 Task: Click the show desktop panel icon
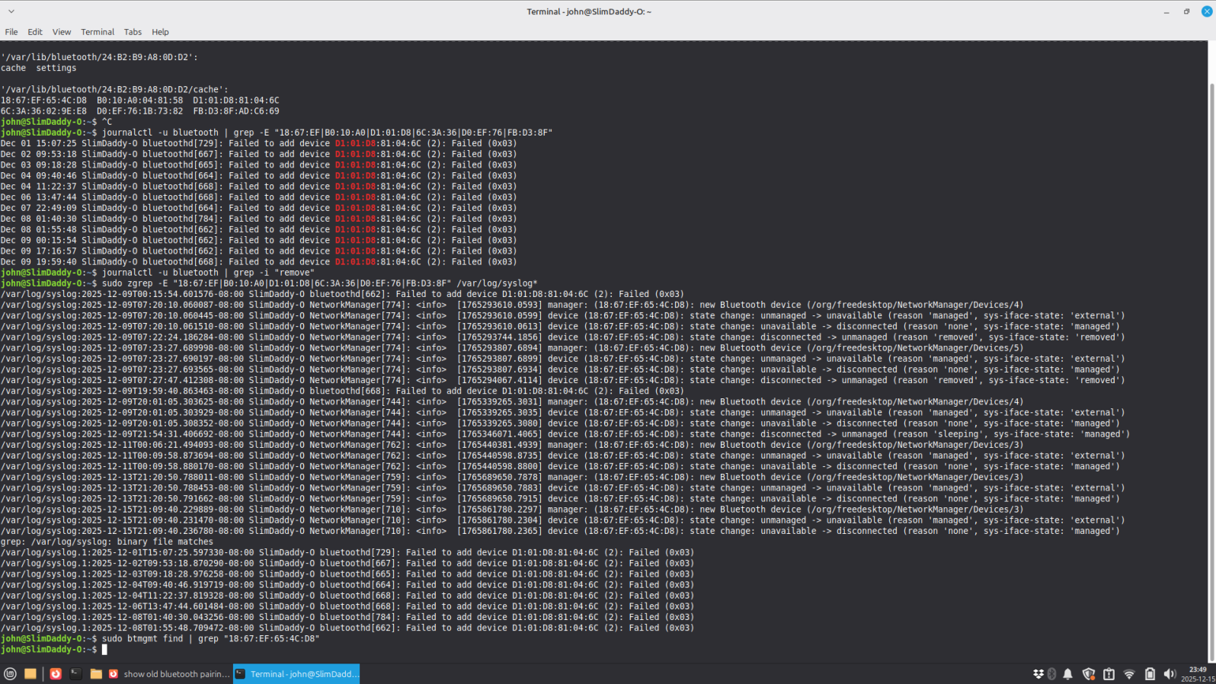(x=30, y=673)
